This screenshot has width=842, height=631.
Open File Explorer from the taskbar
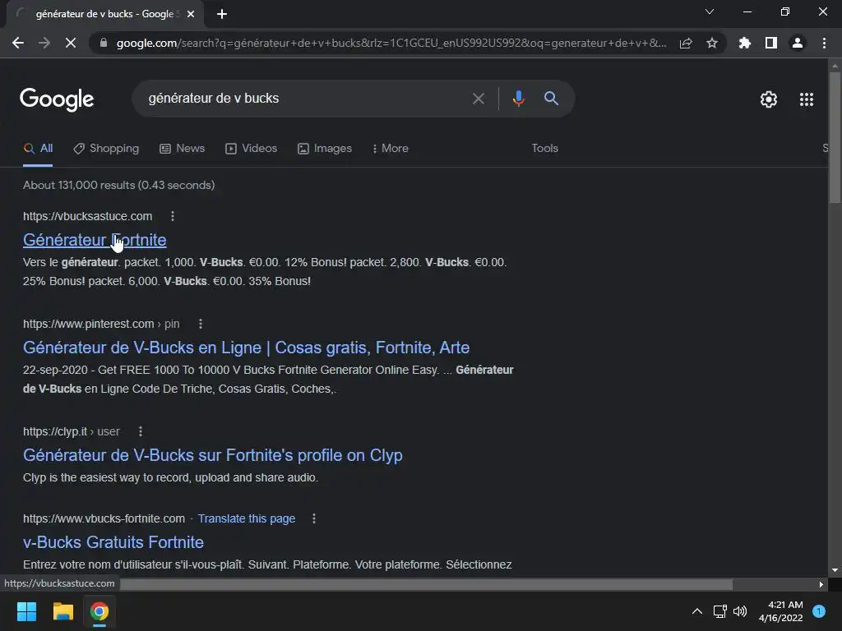pos(62,611)
